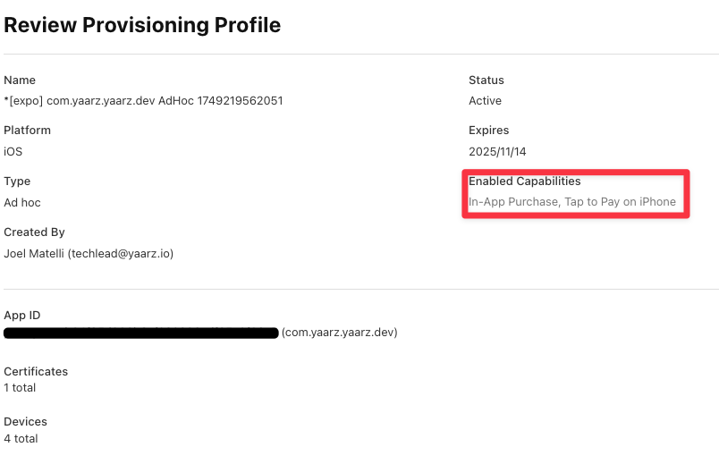Select the (com.yaarz.yaarz.dev) bundle identifier
Viewport: 719px width, 464px height.
click(339, 333)
